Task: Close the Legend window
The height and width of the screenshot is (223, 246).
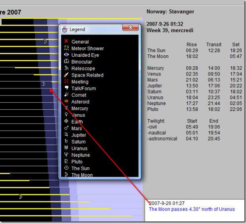Action: [x=130, y=28]
